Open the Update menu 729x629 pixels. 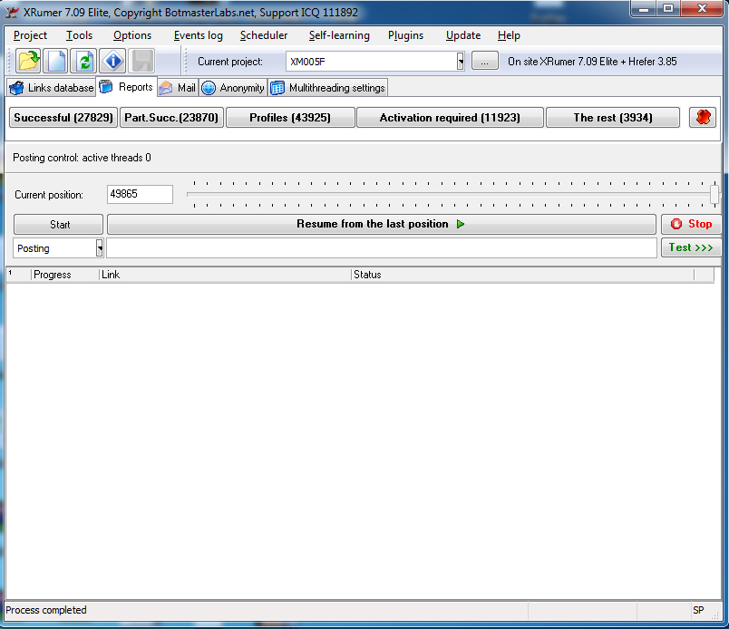(463, 35)
